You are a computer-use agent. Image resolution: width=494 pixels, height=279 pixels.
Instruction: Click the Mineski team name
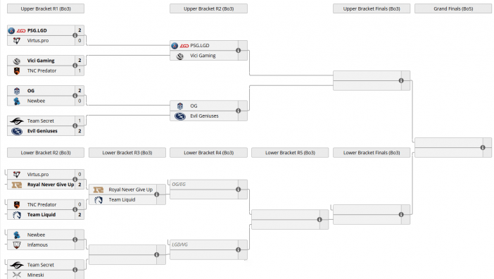pyautogui.click(x=36, y=275)
